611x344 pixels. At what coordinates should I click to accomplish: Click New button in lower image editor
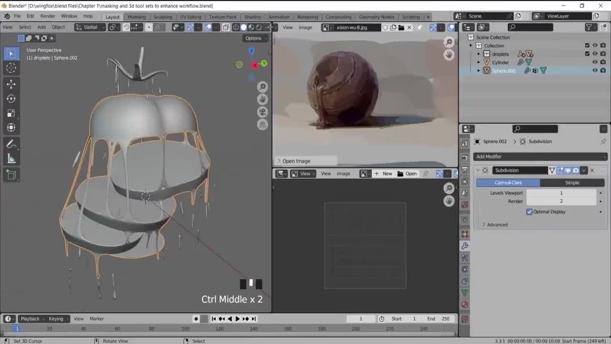coord(383,173)
